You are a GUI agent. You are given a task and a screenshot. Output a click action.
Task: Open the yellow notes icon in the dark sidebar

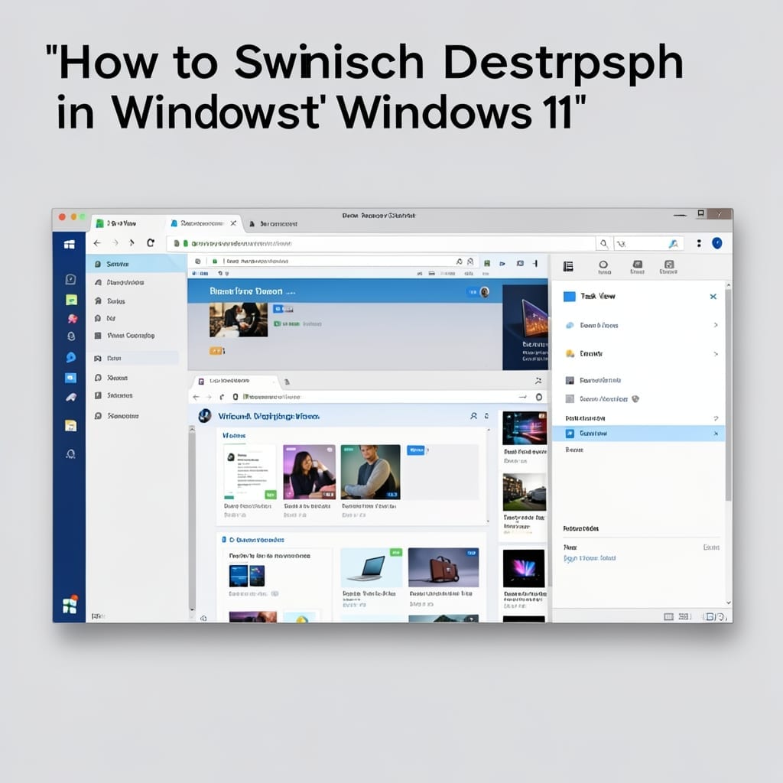71,425
